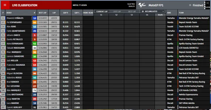Click number 33 badge for Binder
Image resolution: width=211 pixels, height=110 pixels.
35,82
